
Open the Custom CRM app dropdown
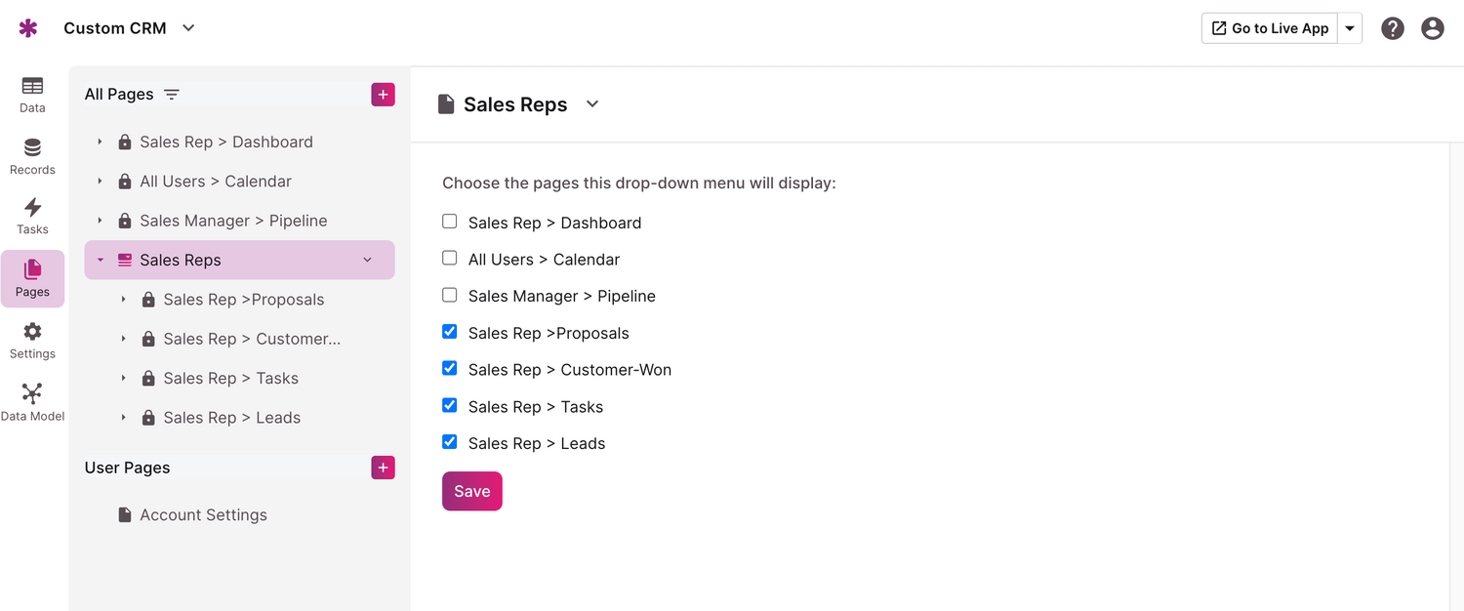(188, 28)
